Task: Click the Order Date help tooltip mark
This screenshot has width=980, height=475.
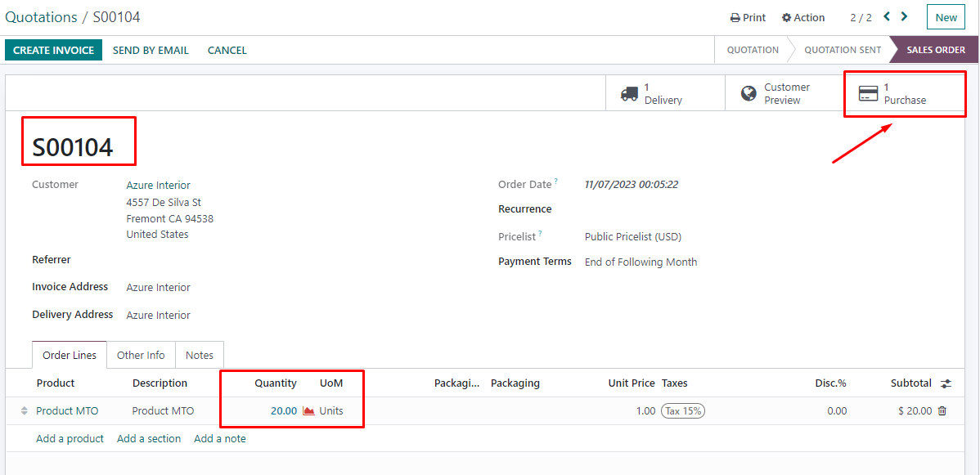Action: 555,181
